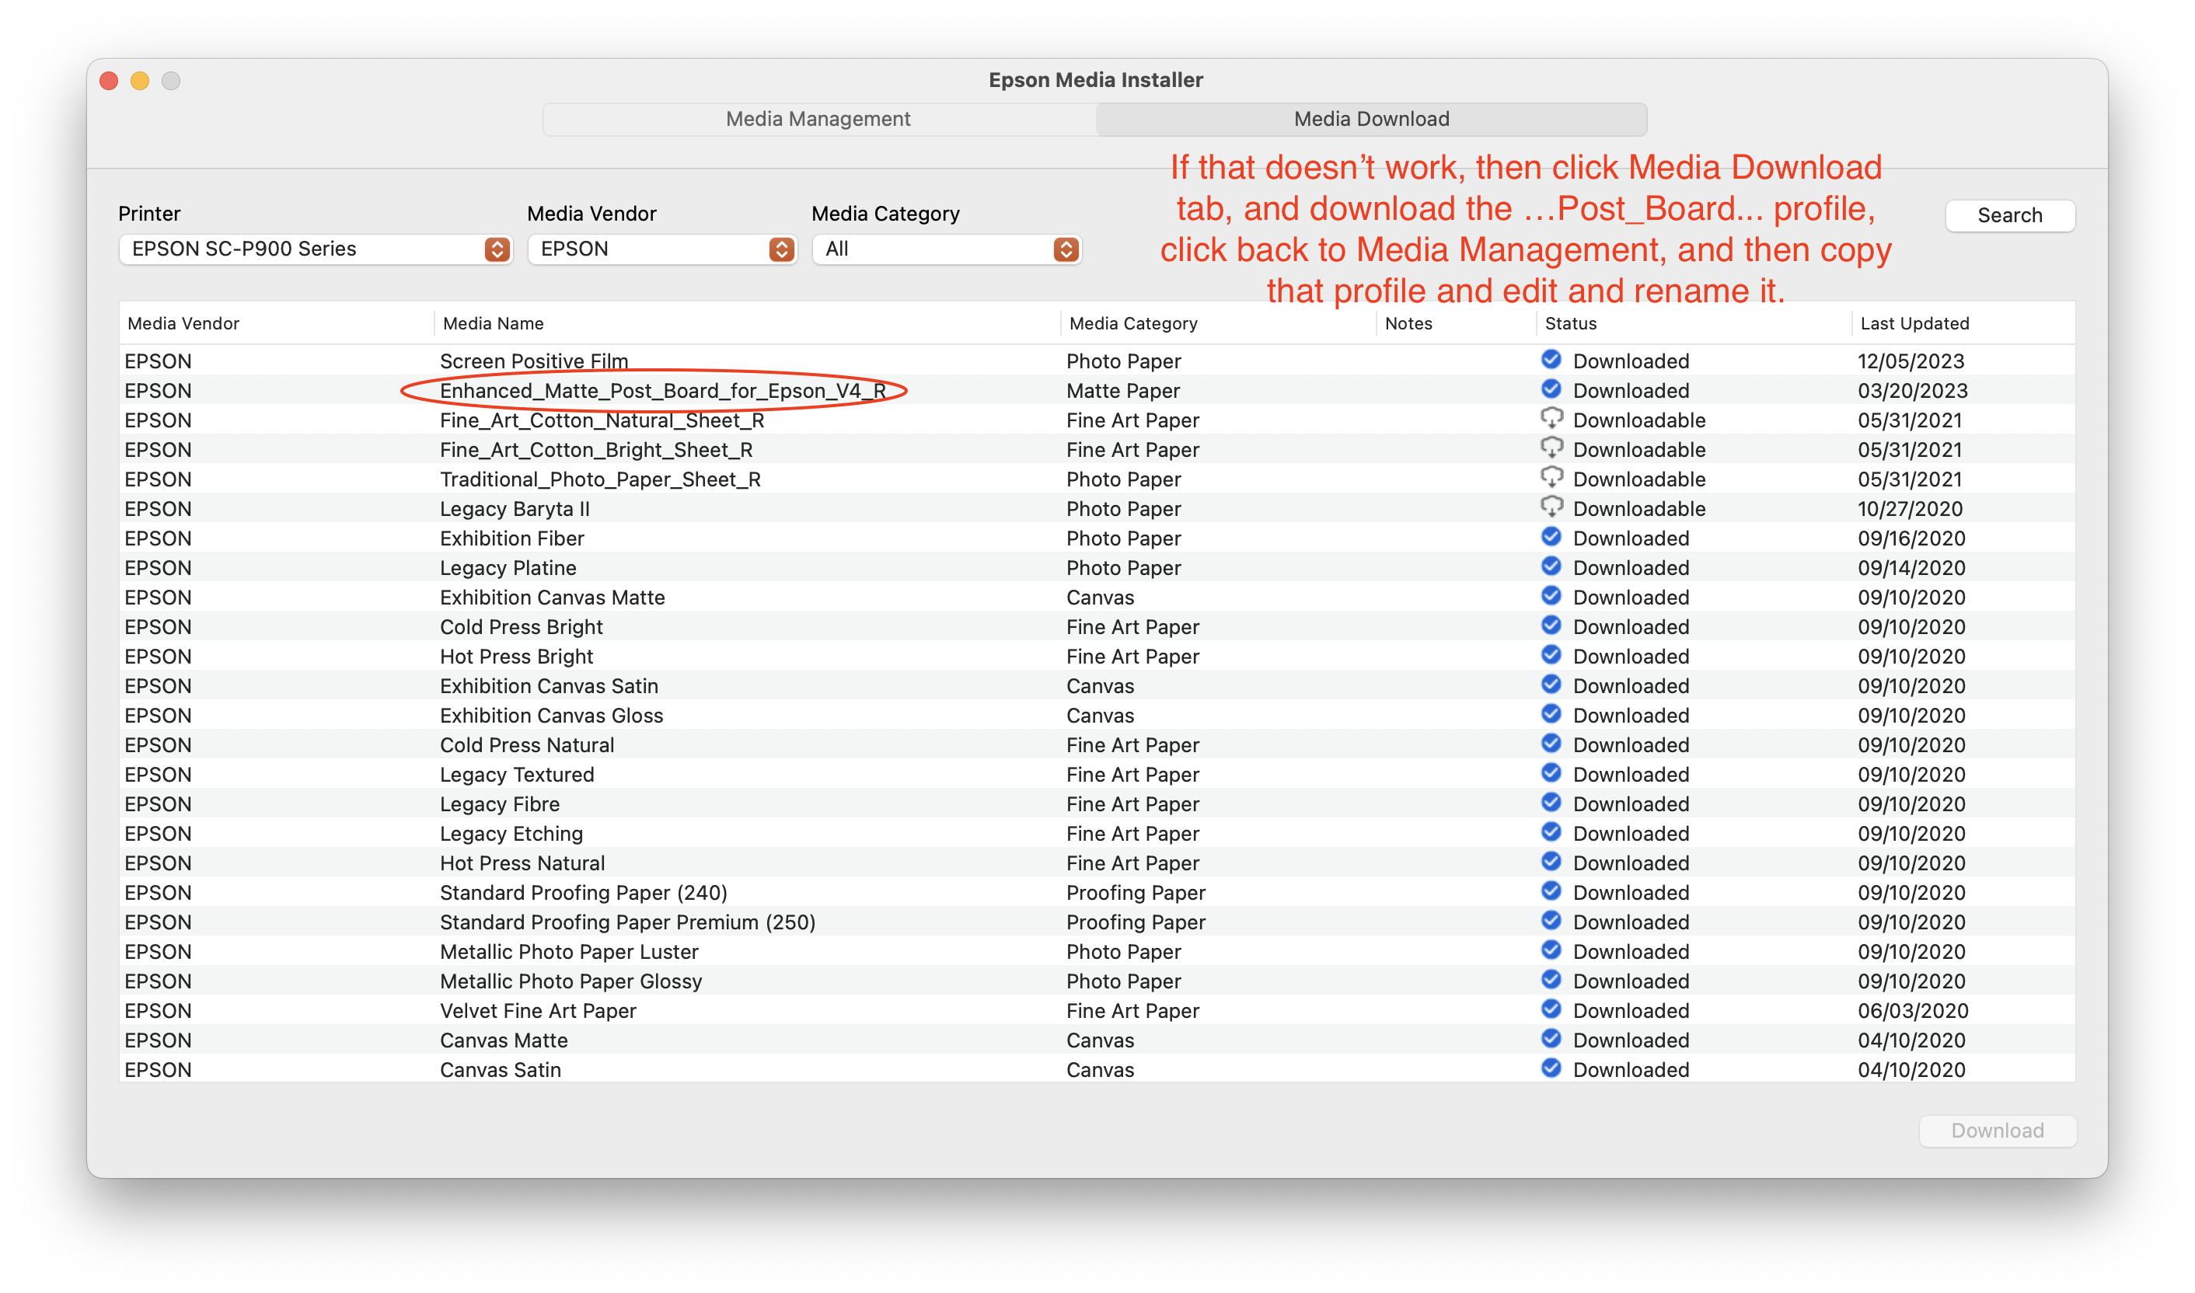
Task: Click the Download button at bottom
Action: pyautogui.click(x=1998, y=1130)
